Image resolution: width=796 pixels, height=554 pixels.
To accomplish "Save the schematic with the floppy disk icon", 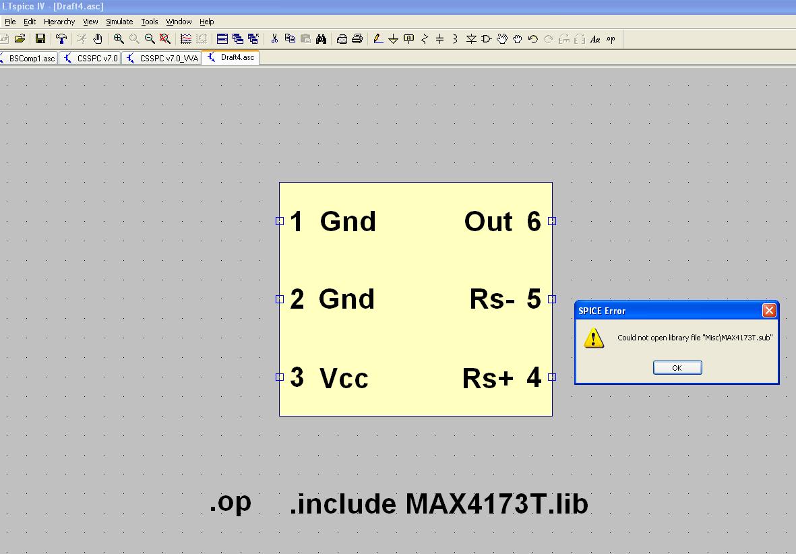I will (x=40, y=38).
